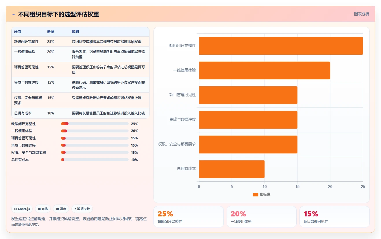The height and width of the screenshot is (239, 381).
Task: Click the 一线使用体验 progress bar
Action: coord(95,131)
